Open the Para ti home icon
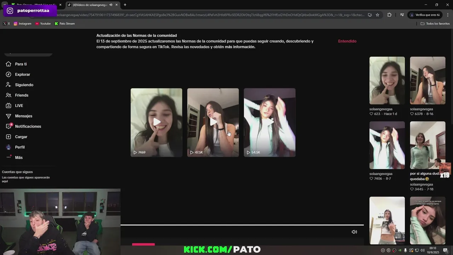Image resolution: width=453 pixels, height=255 pixels. point(8,64)
